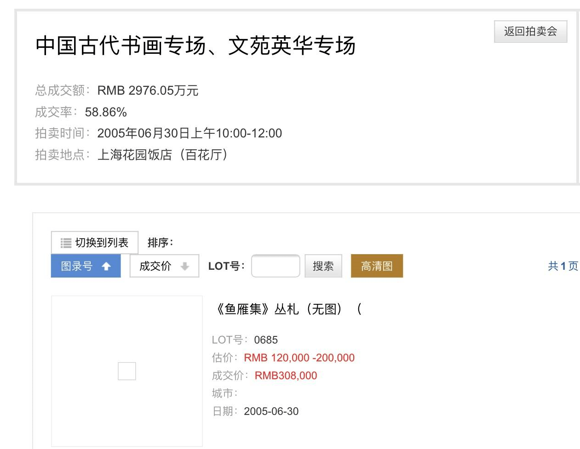The image size is (580, 449).
Task: Open the 《鱼雁集》丛札 lot title
Action: (x=289, y=309)
